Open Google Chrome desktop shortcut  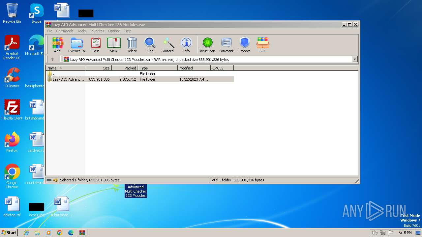(x=12, y=176)
